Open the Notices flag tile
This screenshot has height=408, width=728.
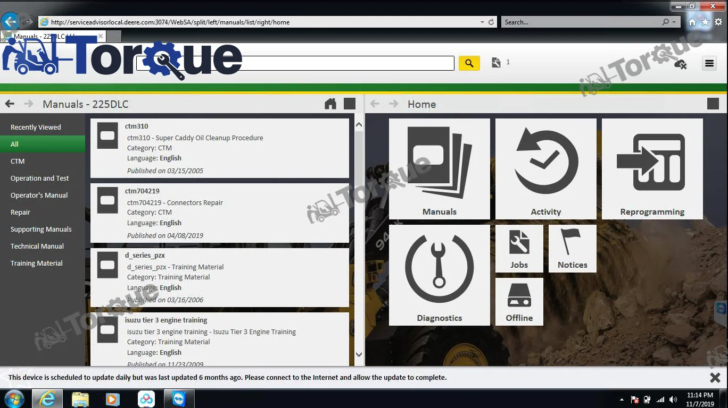[x=573, y=249]
